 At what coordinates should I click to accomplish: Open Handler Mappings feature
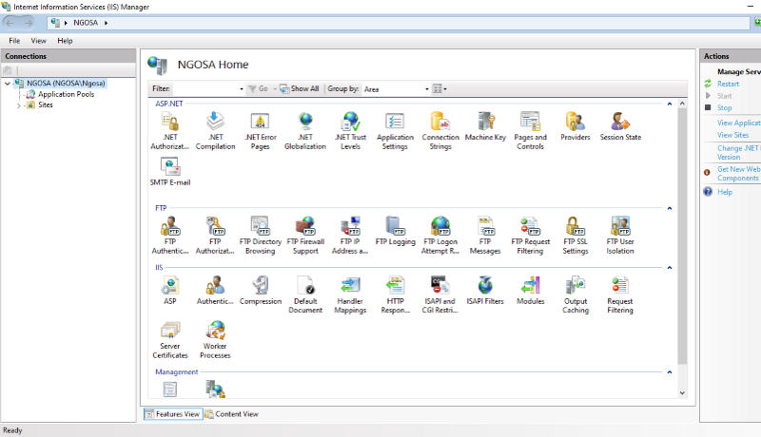[350, 294]
